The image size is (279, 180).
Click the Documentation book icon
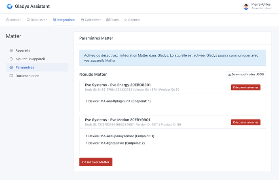11,76
